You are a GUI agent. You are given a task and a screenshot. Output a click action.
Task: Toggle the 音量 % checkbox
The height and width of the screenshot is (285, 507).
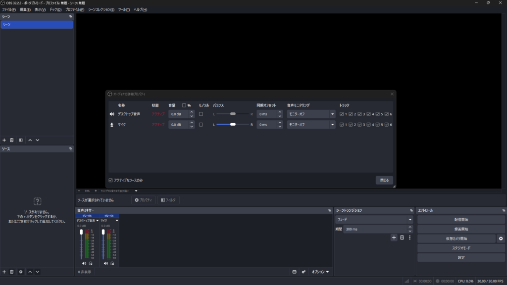click(184, 105)
